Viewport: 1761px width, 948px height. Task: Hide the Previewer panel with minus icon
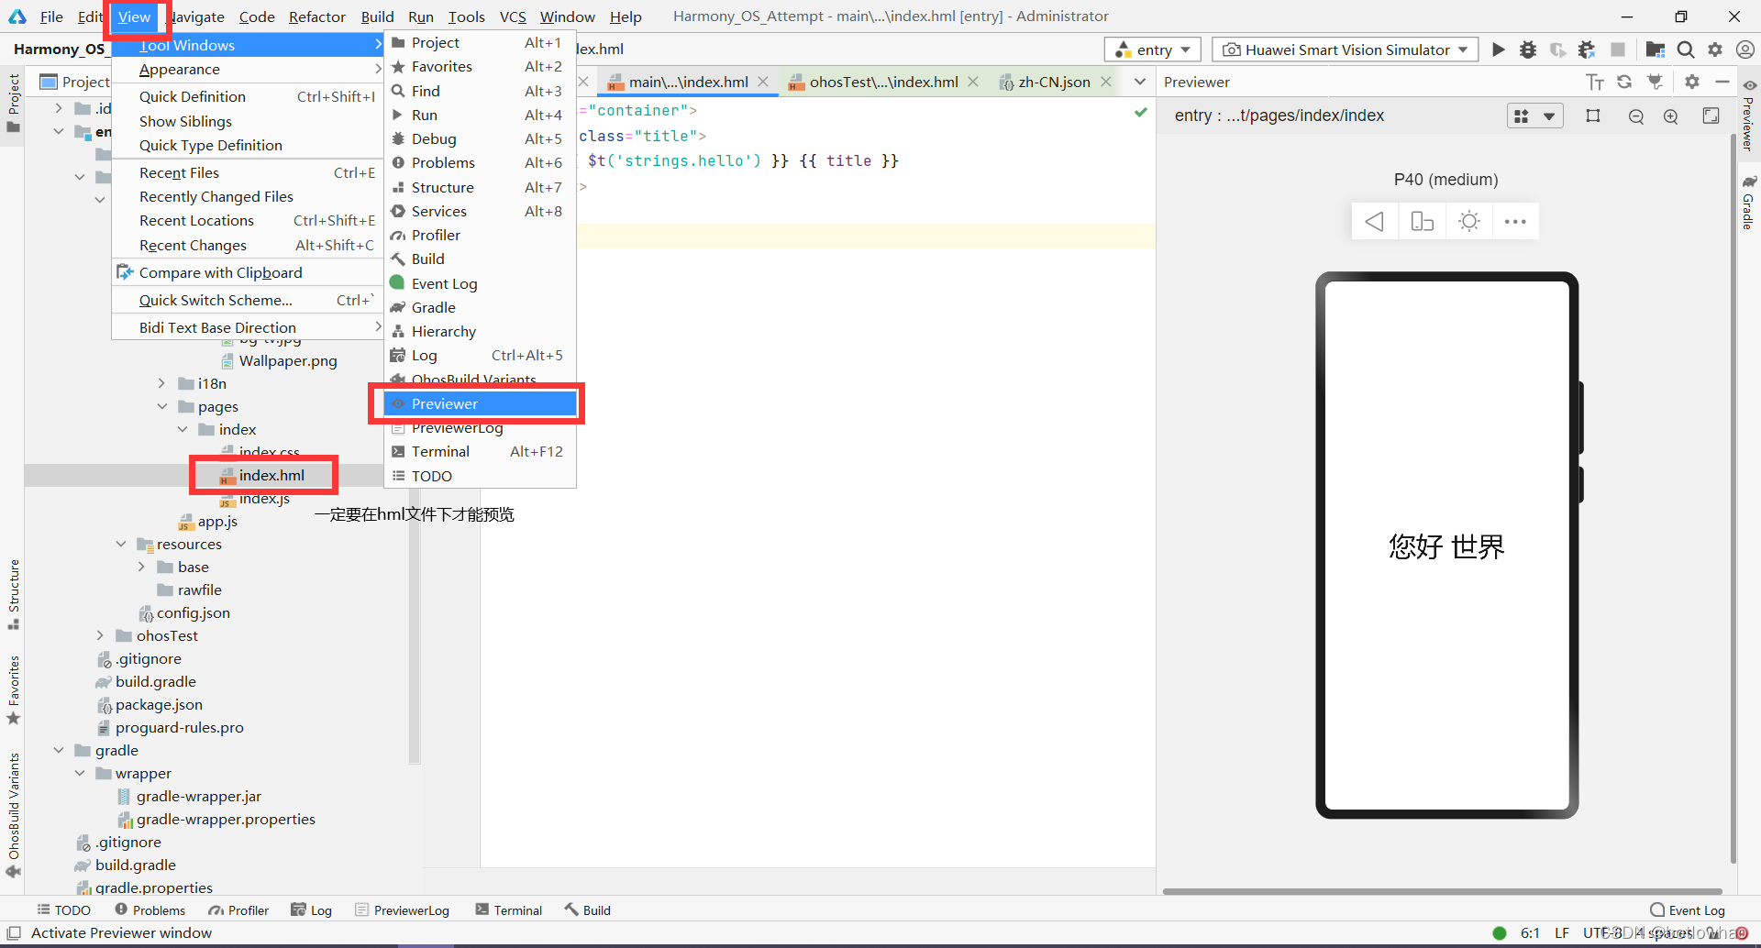(x=1722, y=82)
